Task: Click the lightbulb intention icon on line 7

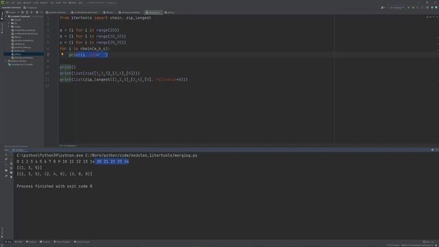Action: pyautogui.click(x=62, y=54)
